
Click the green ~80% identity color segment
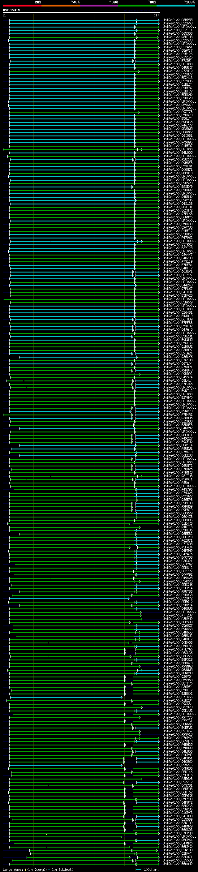point(137,6)
